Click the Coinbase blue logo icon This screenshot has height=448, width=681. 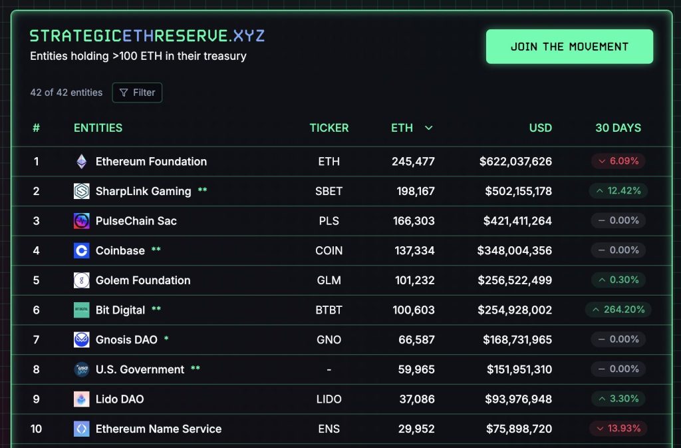[81, 250]
